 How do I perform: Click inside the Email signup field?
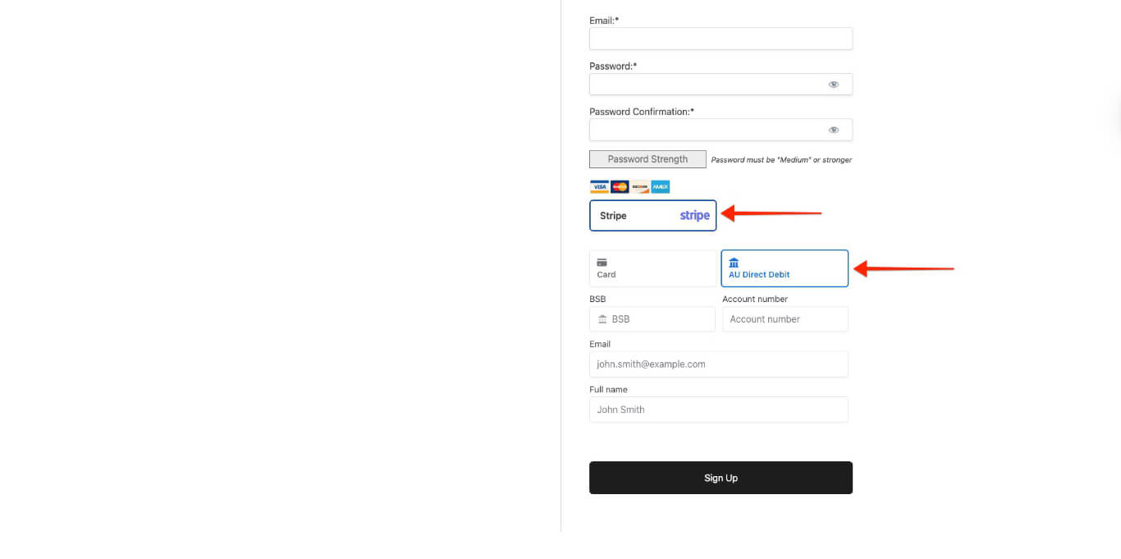[x=721, y=38]
